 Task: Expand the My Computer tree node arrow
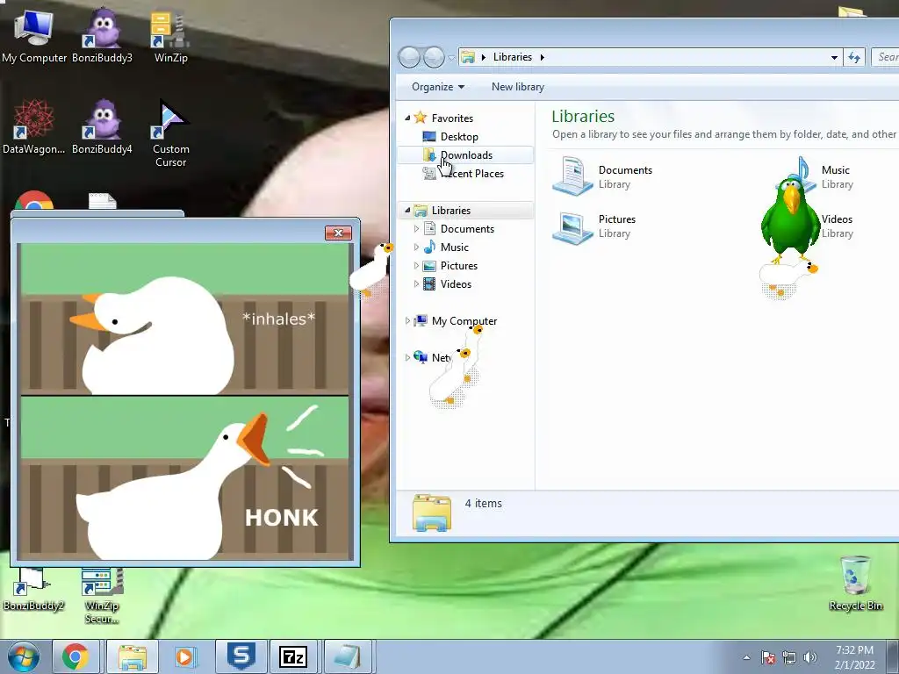coord(407,321)
